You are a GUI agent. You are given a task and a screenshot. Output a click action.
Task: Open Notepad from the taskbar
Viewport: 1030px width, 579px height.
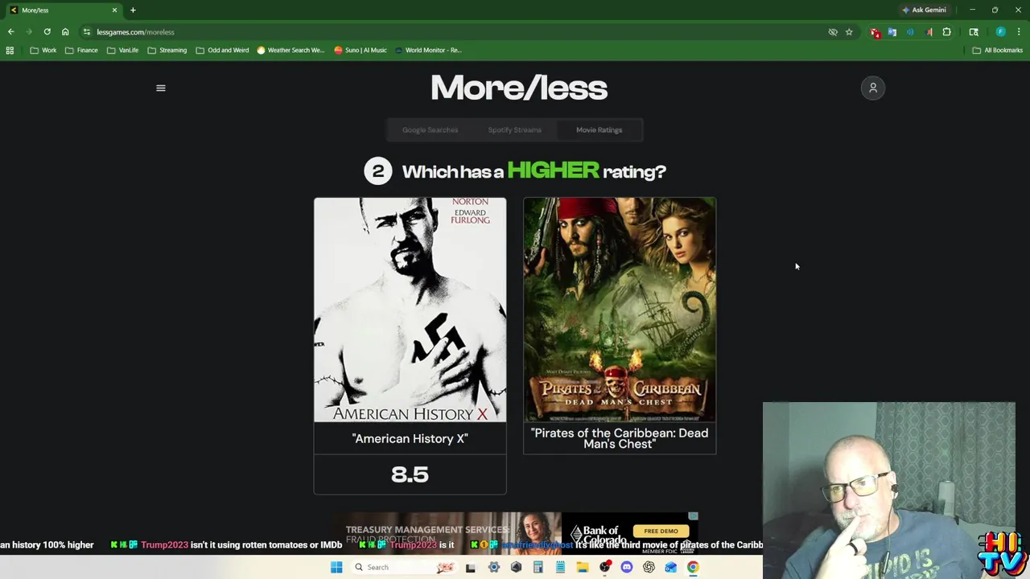point(560,567)
